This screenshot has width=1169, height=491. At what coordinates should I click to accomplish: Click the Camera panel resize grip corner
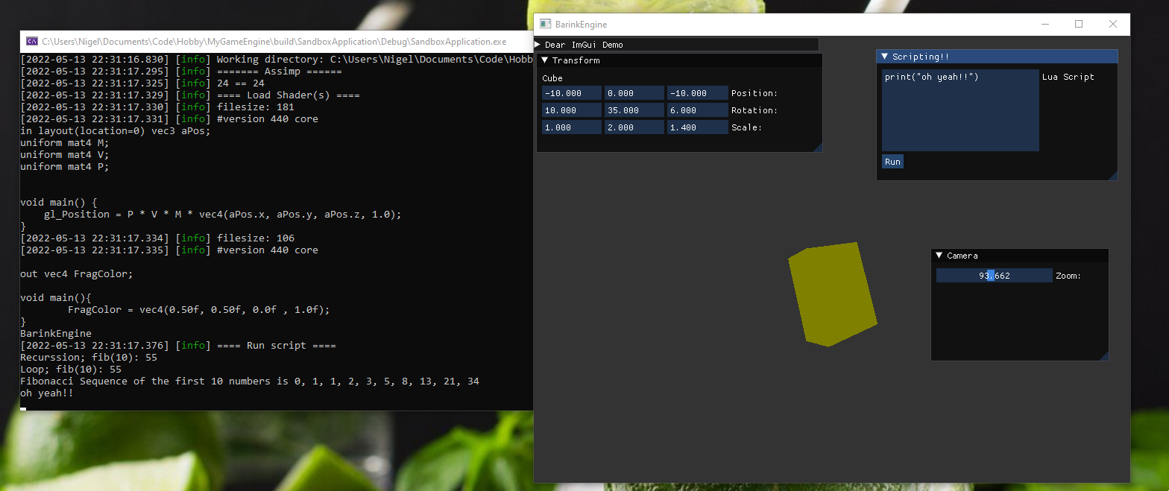(1104, 356)
